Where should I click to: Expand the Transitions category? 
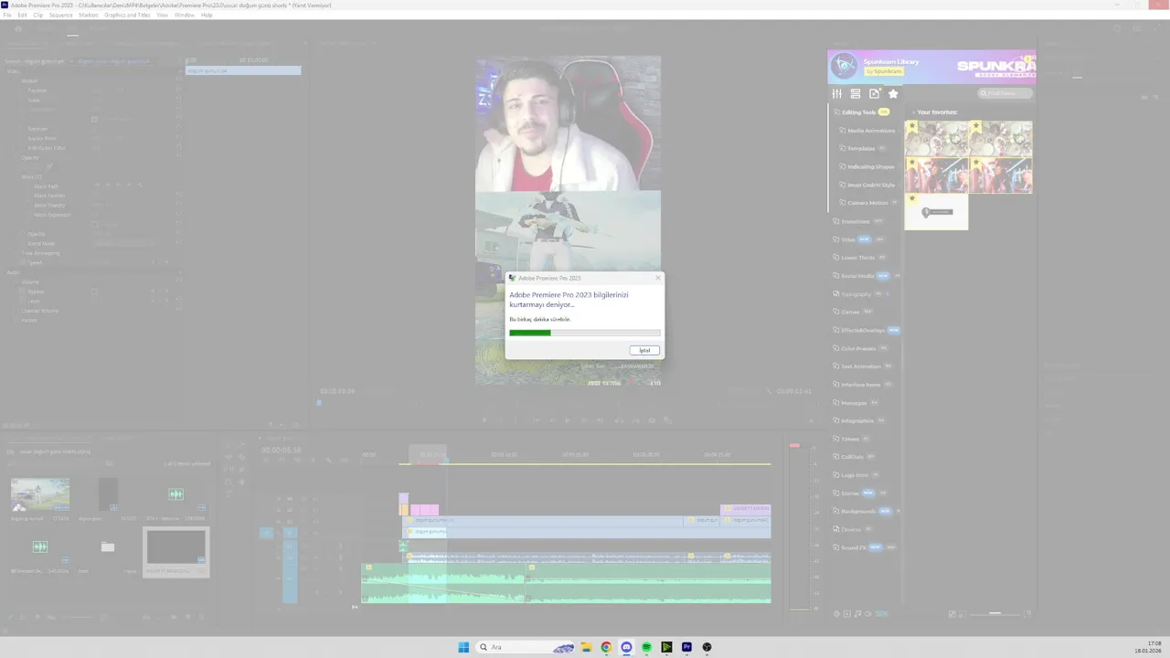point(856,221)
